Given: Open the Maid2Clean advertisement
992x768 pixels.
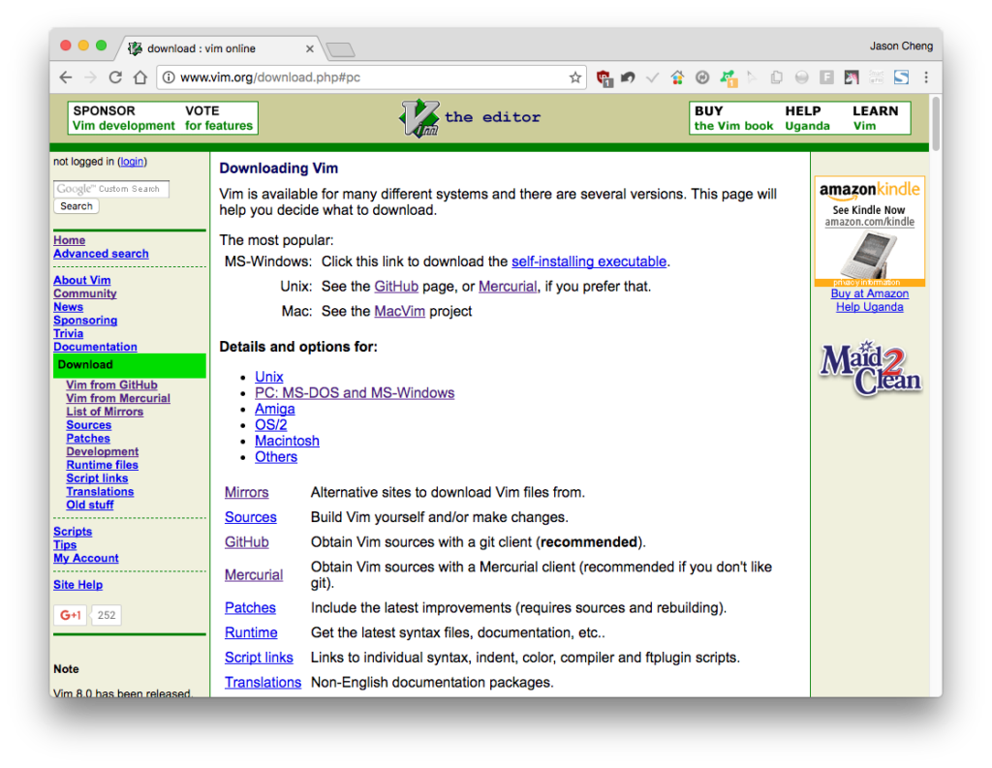Looking at the screenshot, I should [x=870, y=369].
